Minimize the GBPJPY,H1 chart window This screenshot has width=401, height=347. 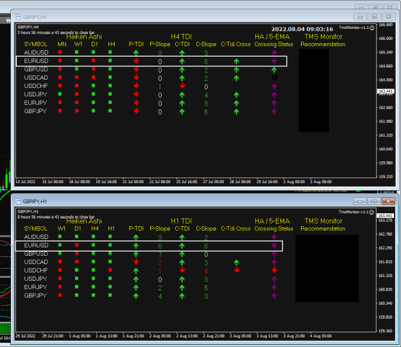[x=359, y=201]
